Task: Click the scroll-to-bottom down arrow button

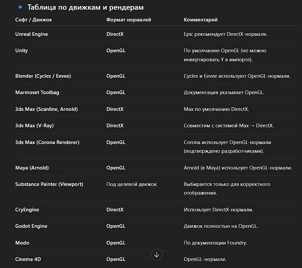Action: pos(157,255)
